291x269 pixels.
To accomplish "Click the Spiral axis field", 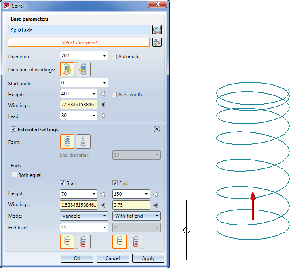I will [x=79, y=30].
